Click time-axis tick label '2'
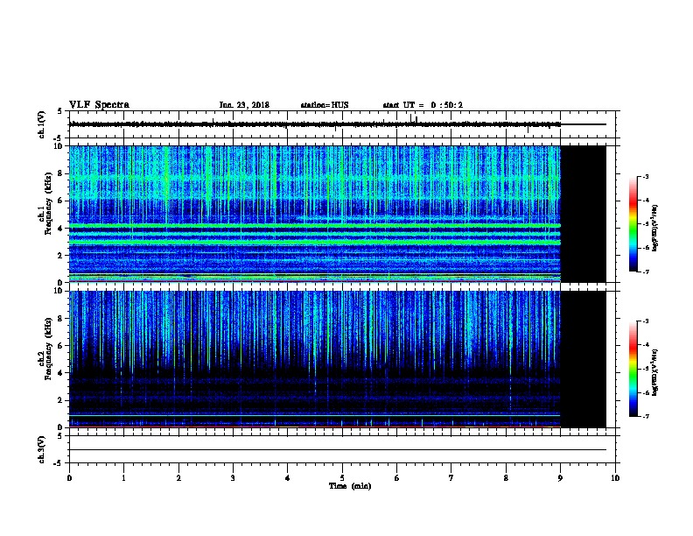Viewport: 693px width, 536px height. (x=178, y=478)
